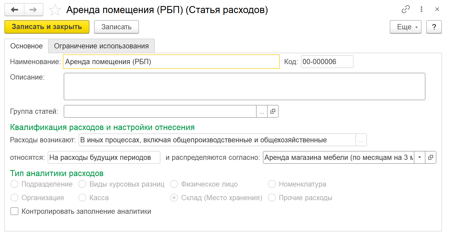
Task: Click Записать и закрыть button
Action: [47, 27]
